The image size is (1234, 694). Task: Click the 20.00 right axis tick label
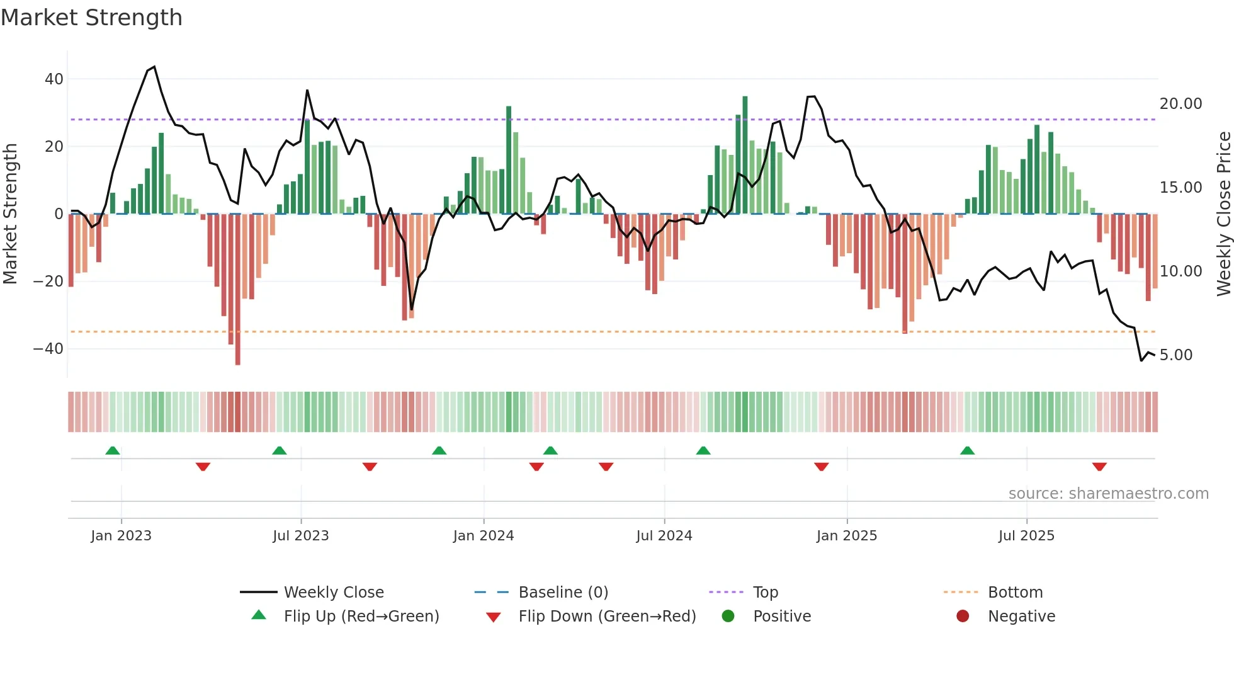1180,103
